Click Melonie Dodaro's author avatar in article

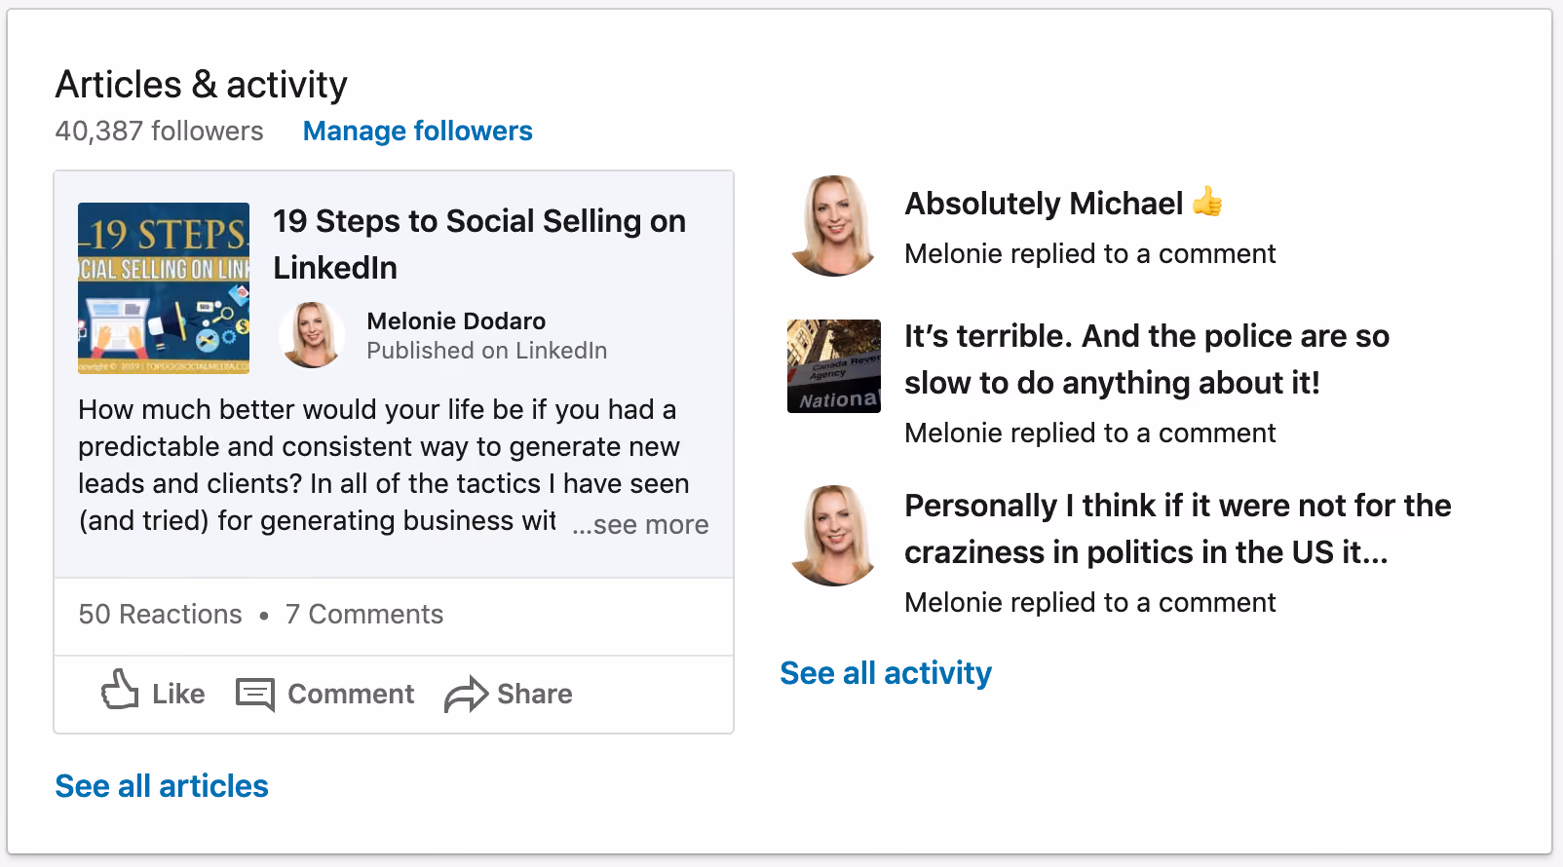(x=312, y=334)
